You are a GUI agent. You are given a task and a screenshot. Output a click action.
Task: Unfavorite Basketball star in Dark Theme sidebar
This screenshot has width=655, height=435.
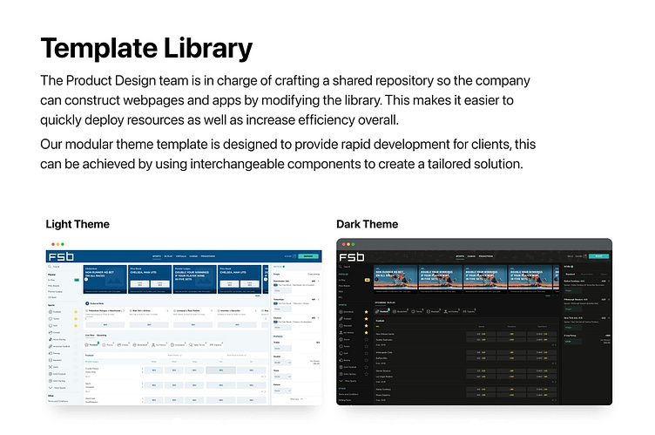[x=367, y=312]
